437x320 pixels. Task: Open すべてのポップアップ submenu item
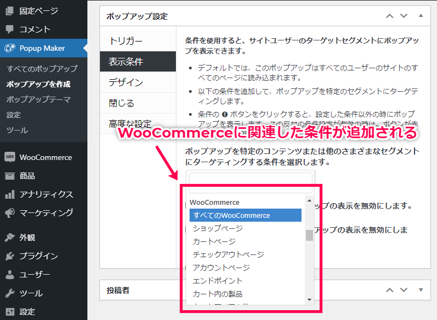43,68
